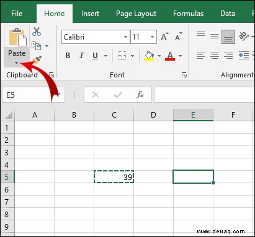
Task: Cancel entry with formula bar X icon
Action: [96, 95]
